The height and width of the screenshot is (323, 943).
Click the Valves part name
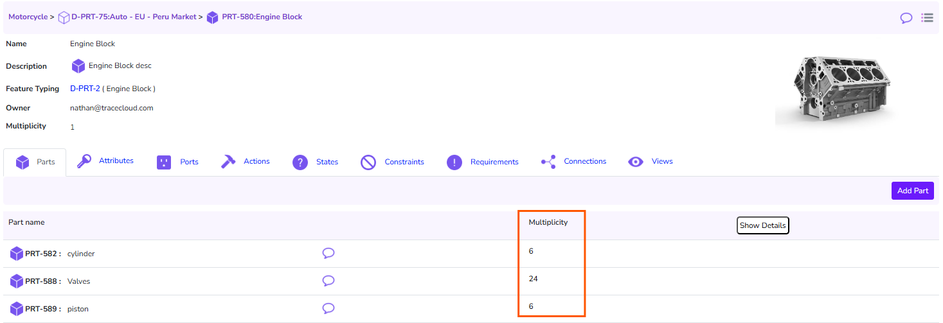pyautogui.click(x=79, y=281)
